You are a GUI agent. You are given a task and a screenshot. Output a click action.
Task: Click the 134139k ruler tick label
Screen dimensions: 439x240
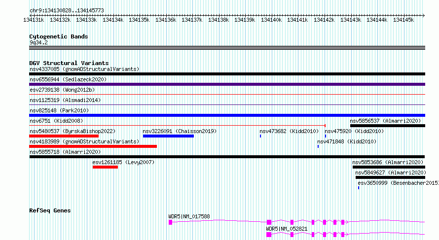click(x=245, y=20)
